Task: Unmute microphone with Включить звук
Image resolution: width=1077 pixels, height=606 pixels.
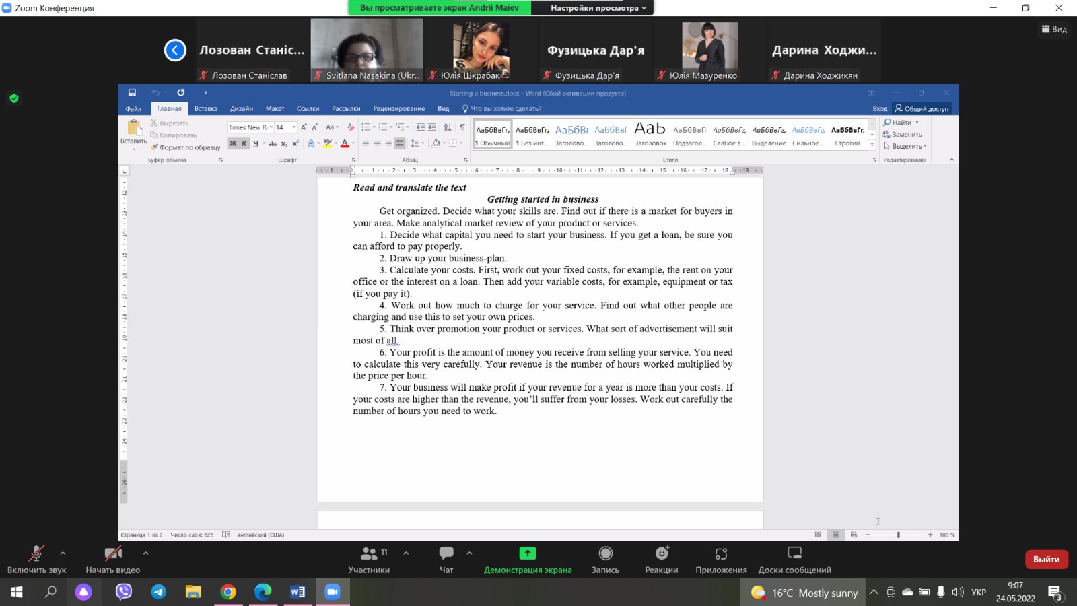Action: click(36, 560)
